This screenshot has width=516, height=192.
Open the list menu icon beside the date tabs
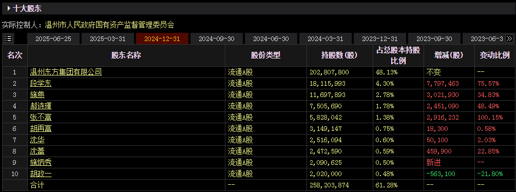(8, 39)
